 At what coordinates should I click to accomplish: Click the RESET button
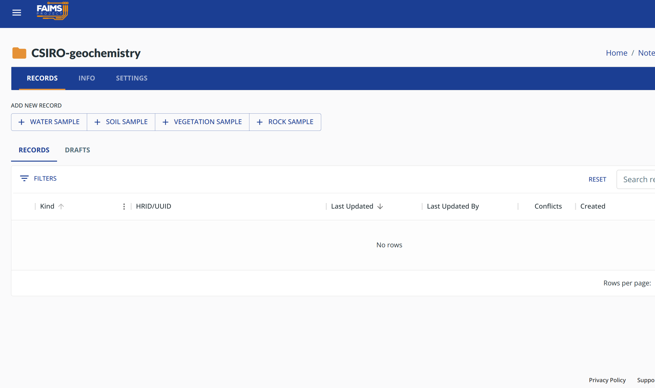(x=597, y=179)
